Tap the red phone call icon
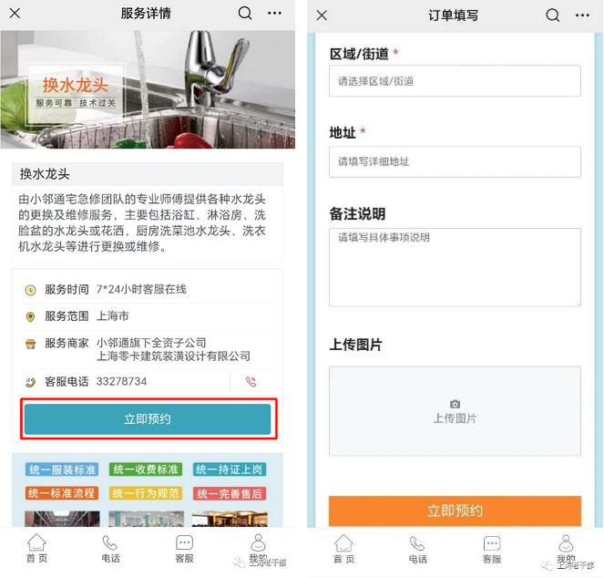Screen dimensions: 604x578 pos(251,382)
